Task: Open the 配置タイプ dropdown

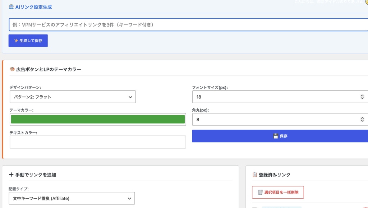Action: (x=72, y=198)
